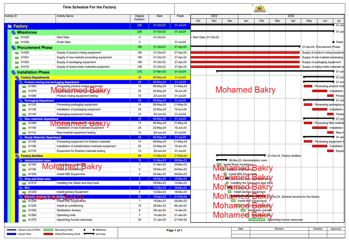Click the activity icon for A1210
Viewport: 349px width, 243px height.
[24, 183]
